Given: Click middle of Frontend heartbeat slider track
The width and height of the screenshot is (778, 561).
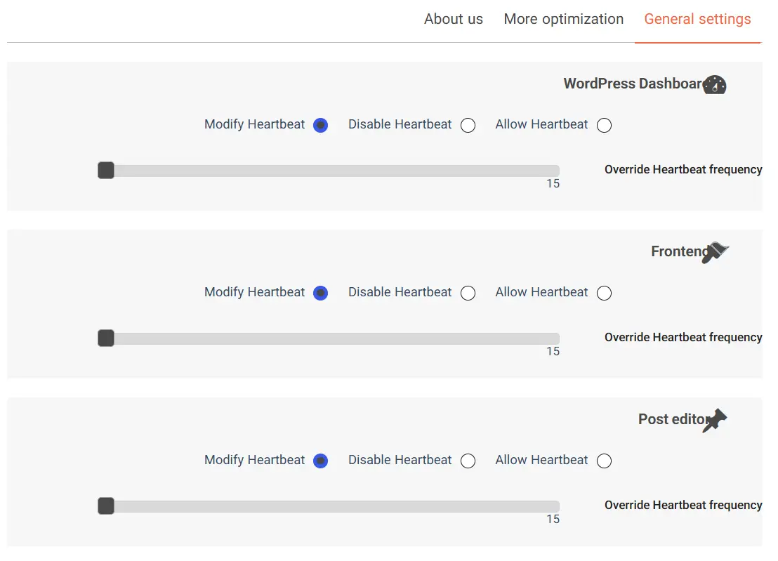Looking at the screenshot, I should 329,338.
